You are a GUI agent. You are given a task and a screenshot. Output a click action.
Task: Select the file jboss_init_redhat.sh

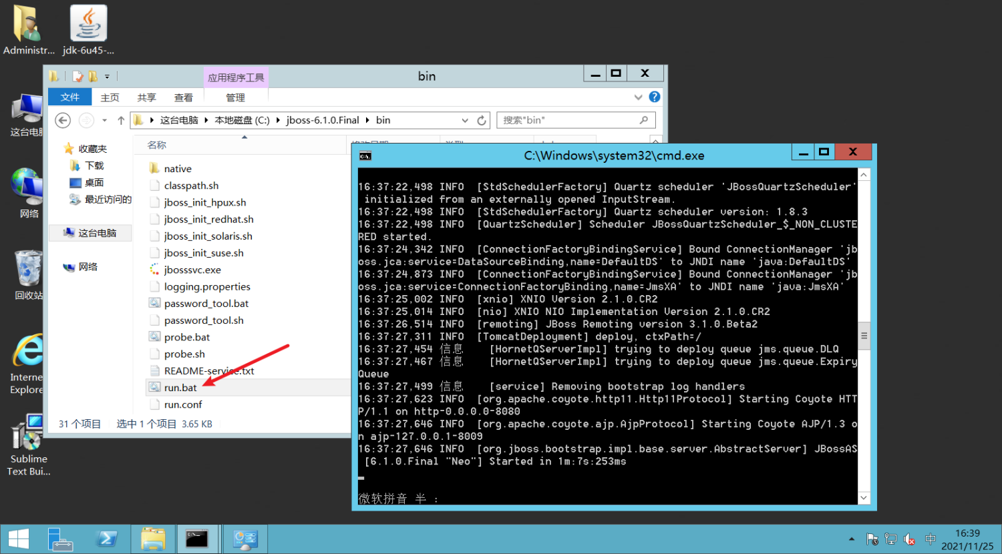208,219
